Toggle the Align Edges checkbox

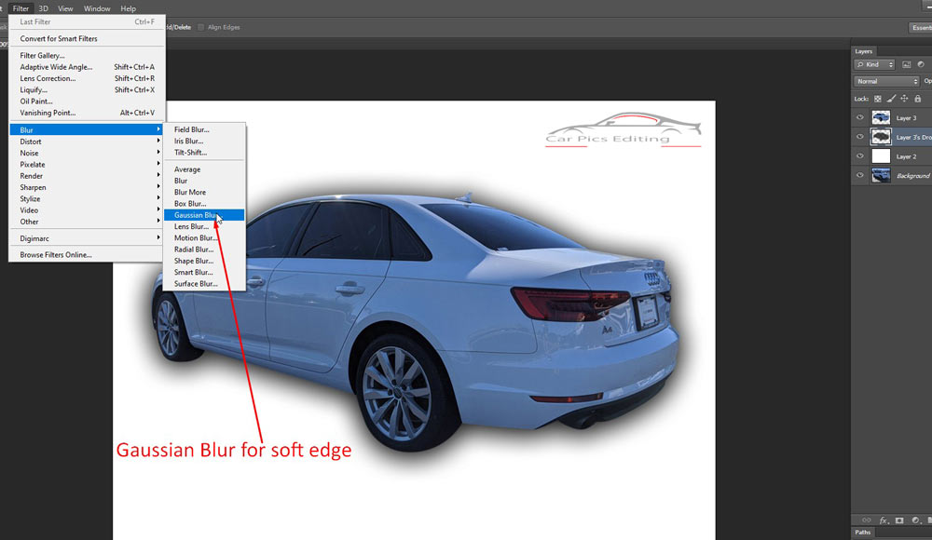pos(201,27)
